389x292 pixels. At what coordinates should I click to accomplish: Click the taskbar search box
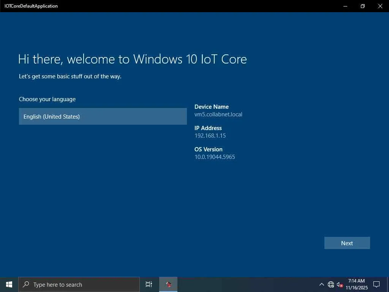click(x=79, y=284)
